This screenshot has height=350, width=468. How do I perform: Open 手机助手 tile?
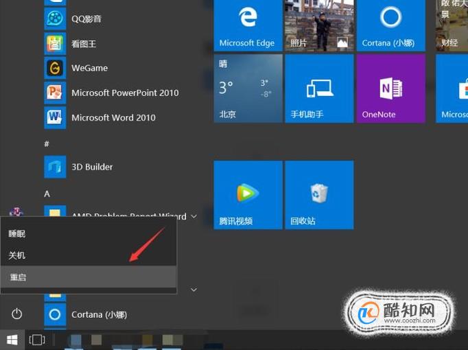tap(319, 89)
